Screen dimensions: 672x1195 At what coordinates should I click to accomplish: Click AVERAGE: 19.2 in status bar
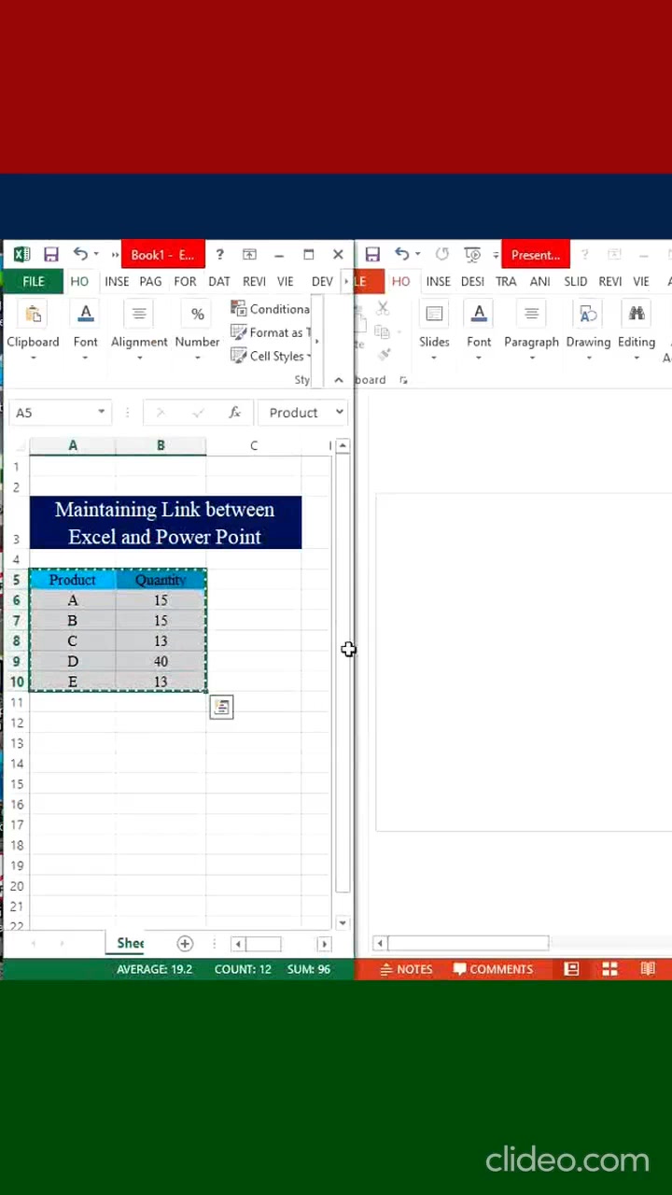(154, 969)
